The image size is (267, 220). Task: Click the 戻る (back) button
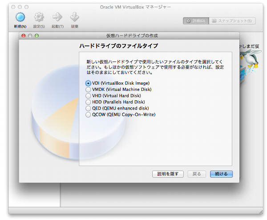(x=197, y=174)
